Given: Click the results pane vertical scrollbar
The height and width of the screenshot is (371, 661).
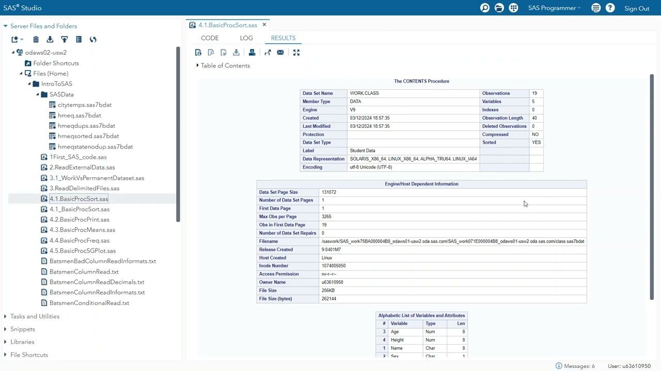Looking at the screenshot, I should (x=652, y=187).
